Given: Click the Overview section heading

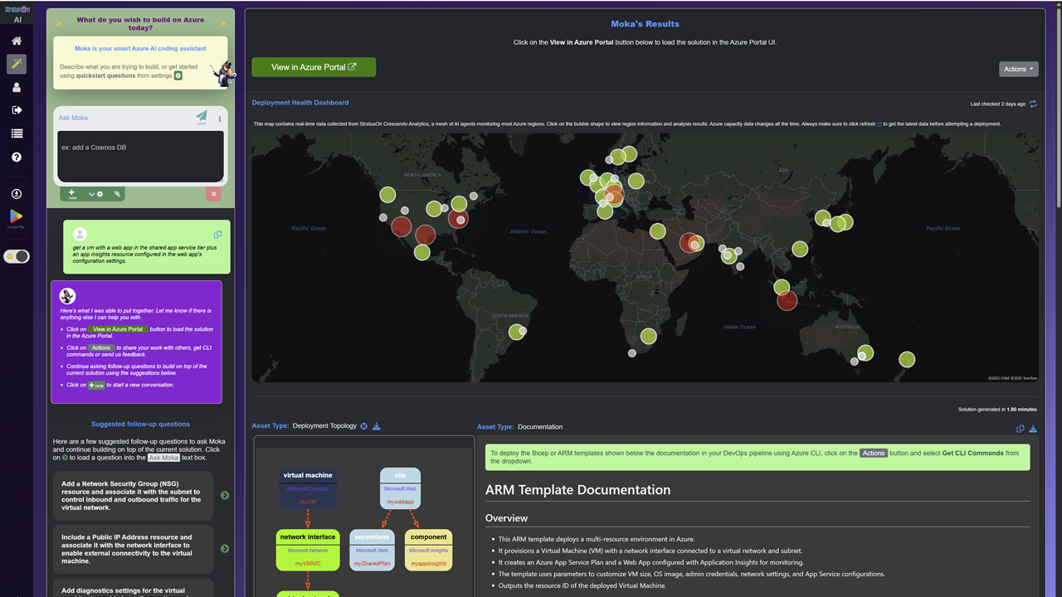Looking at the screenshot, I should (x=506, y=518).
